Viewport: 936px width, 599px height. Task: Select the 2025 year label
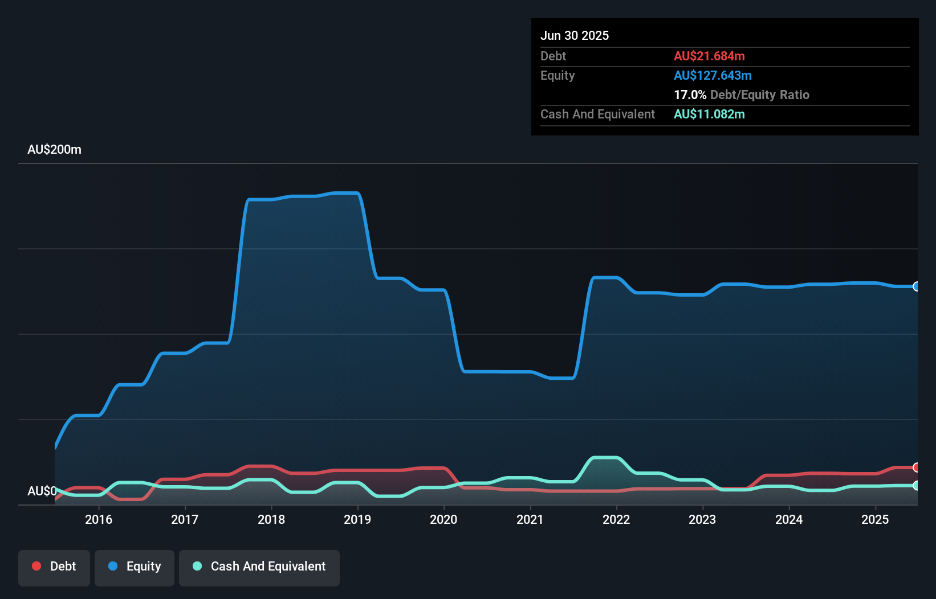876,519
